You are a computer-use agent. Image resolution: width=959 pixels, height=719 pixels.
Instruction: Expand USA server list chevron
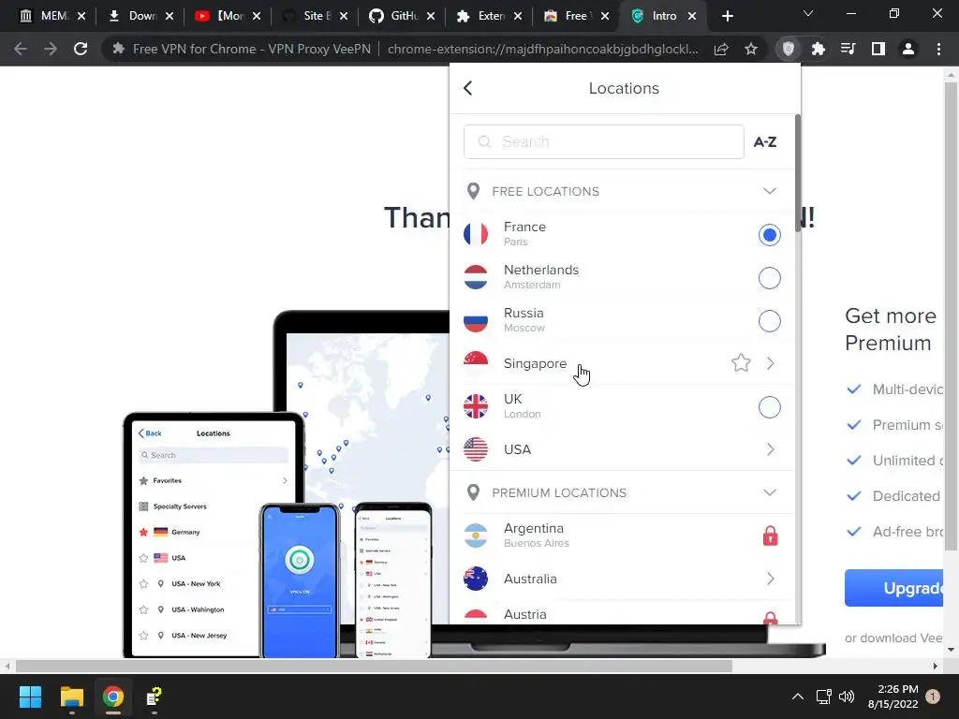771,449
